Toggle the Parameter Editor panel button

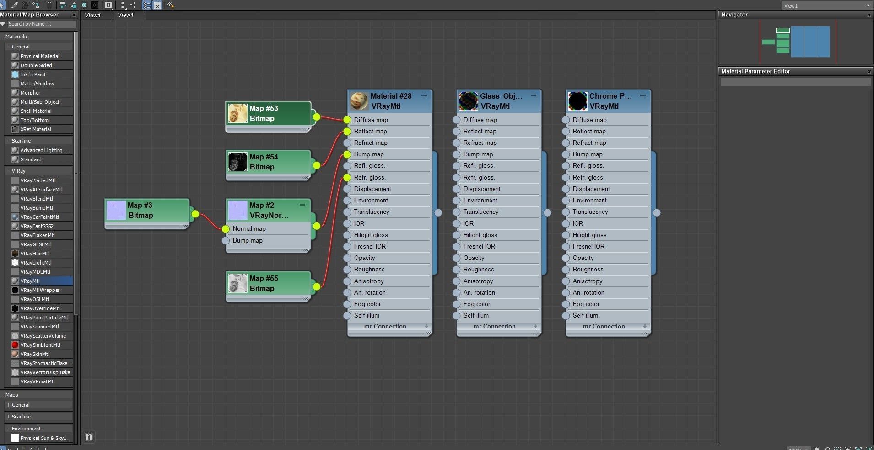[x=157, y=5]
